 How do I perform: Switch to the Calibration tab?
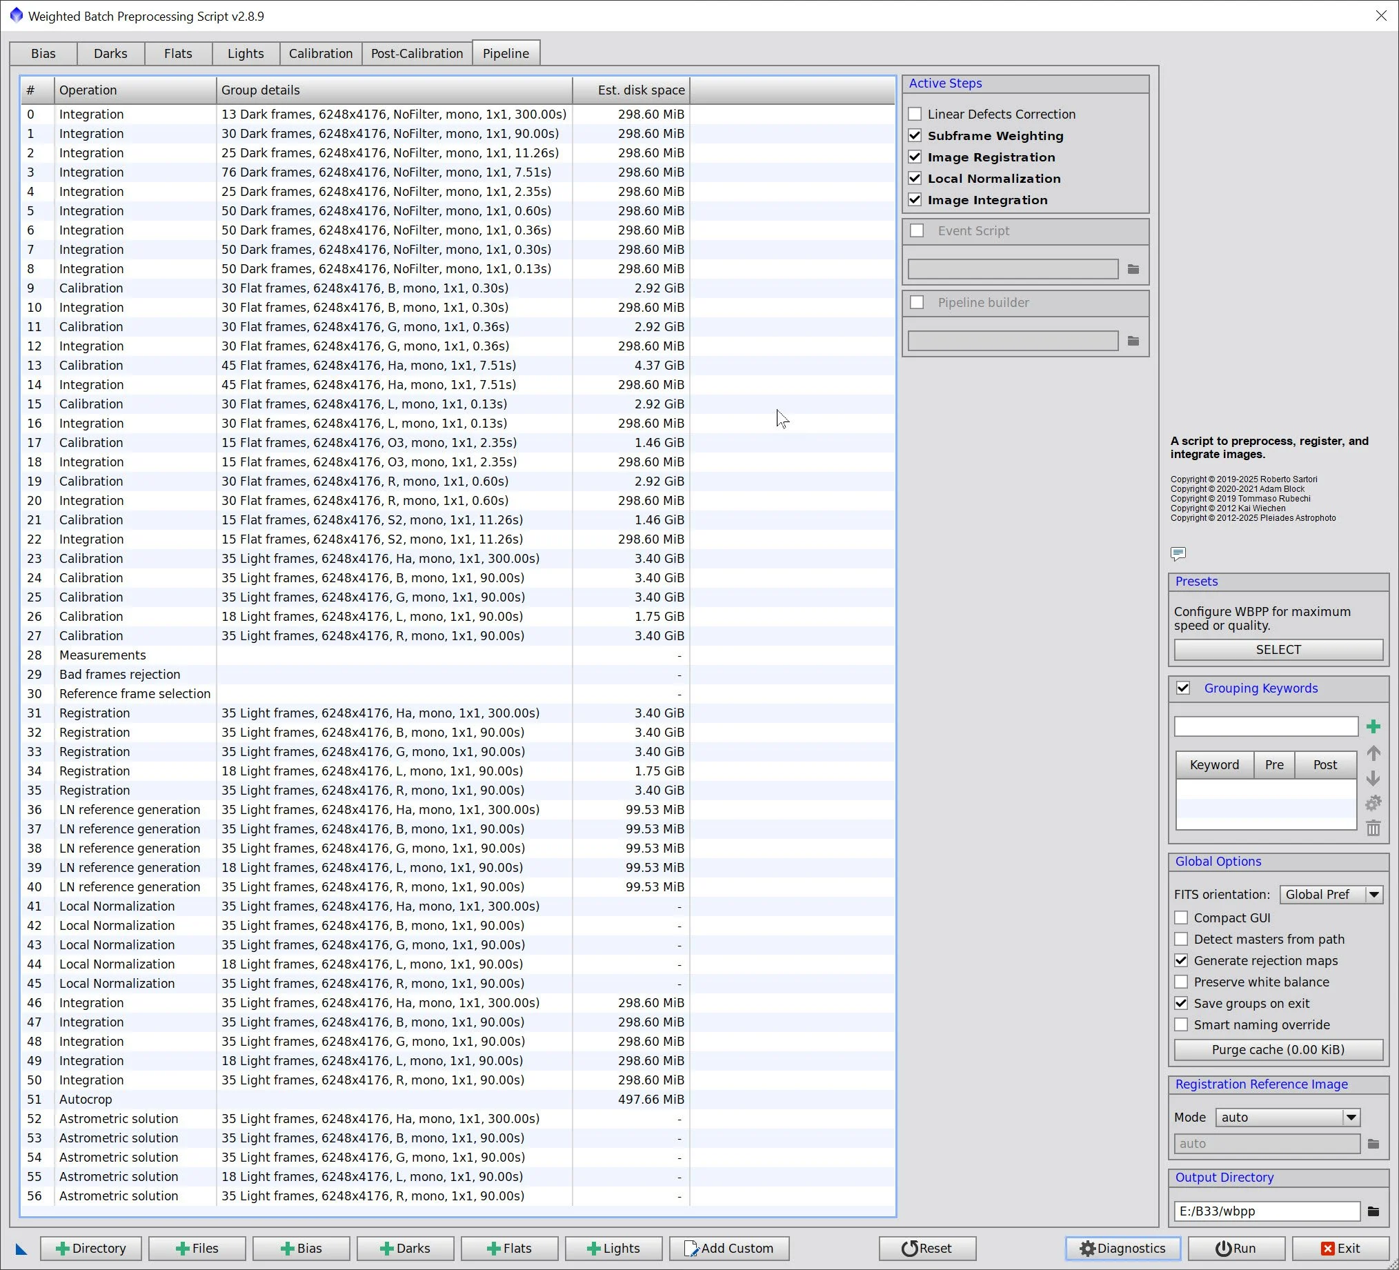click(x=321, y=53)
